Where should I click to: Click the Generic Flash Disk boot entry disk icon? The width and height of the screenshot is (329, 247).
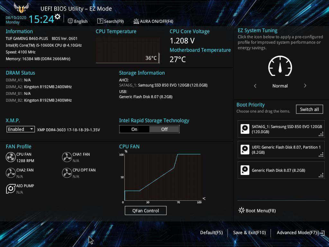(245, 170)
